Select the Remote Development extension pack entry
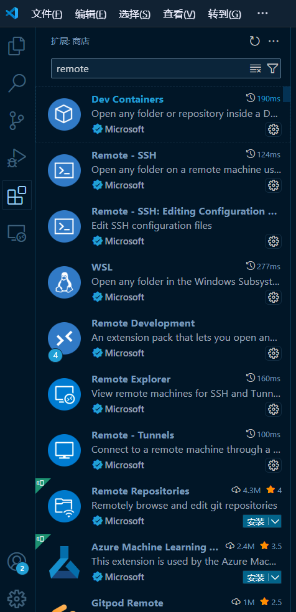 tap(163, 338)
